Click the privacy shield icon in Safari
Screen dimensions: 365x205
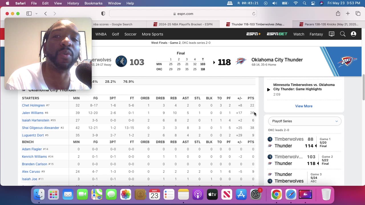pos(103,14)
